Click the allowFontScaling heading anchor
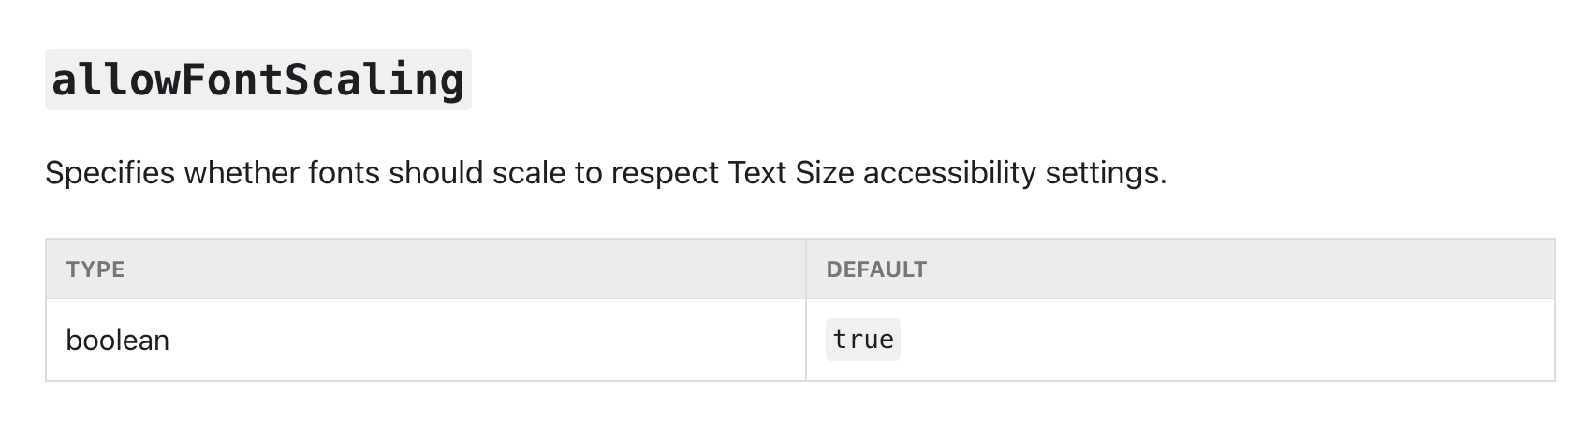The width and height of the screenshot is (1584, 421). click(258, 80)
